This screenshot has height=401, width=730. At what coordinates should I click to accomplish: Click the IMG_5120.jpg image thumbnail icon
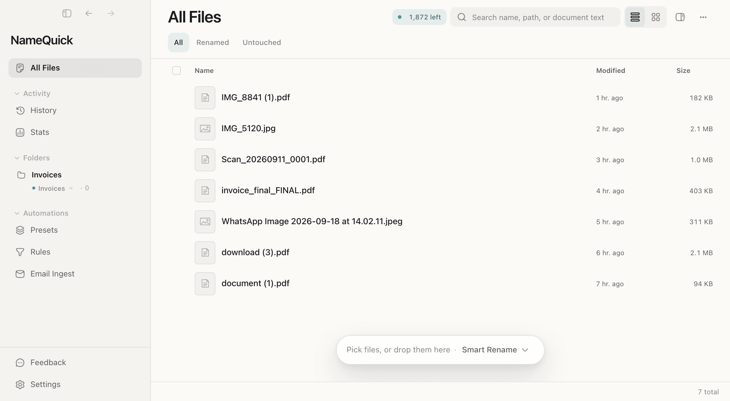point(205,129)
